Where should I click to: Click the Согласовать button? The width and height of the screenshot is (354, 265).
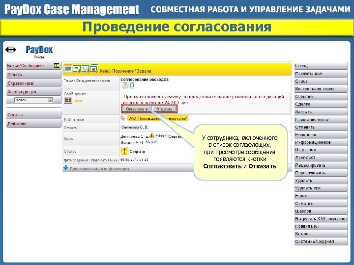137,109
